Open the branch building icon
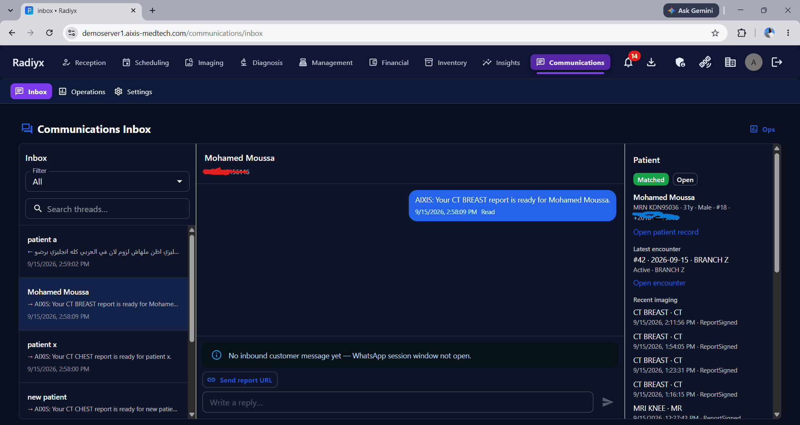800x425 pixels. pos(730,62)
